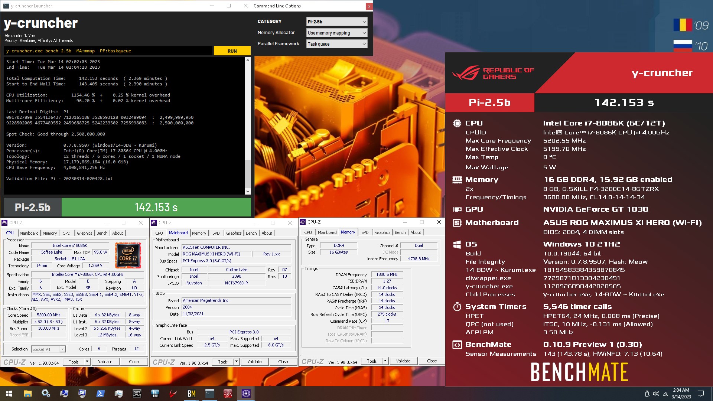Viewport: 713px width, 401px height.
Task: Switch to Memory tab in first CPU-Z window
Action: (50, 233)
